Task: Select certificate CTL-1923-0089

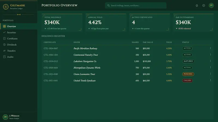Action: pyautogui.click(x=51, y=74)
